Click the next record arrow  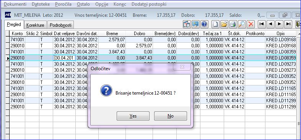(279, 24)
